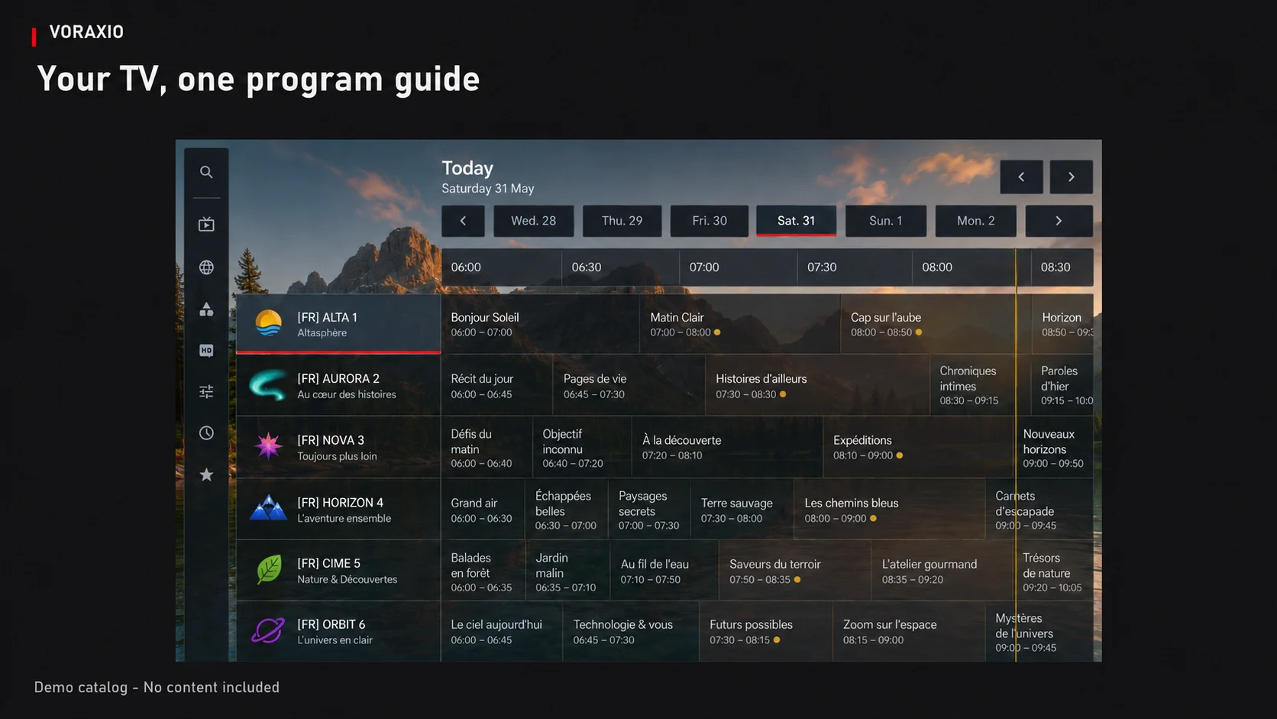1277x719 pixels.
Task: Open program Récit du jour
Action: [x=496, y=386]
